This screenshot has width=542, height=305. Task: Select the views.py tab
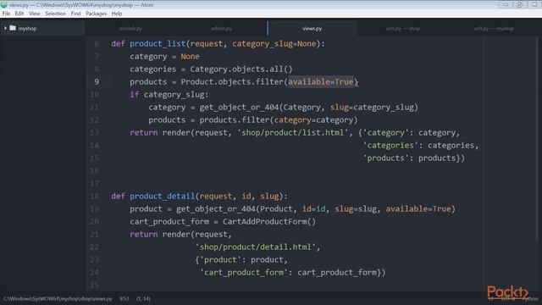point(312,29)
